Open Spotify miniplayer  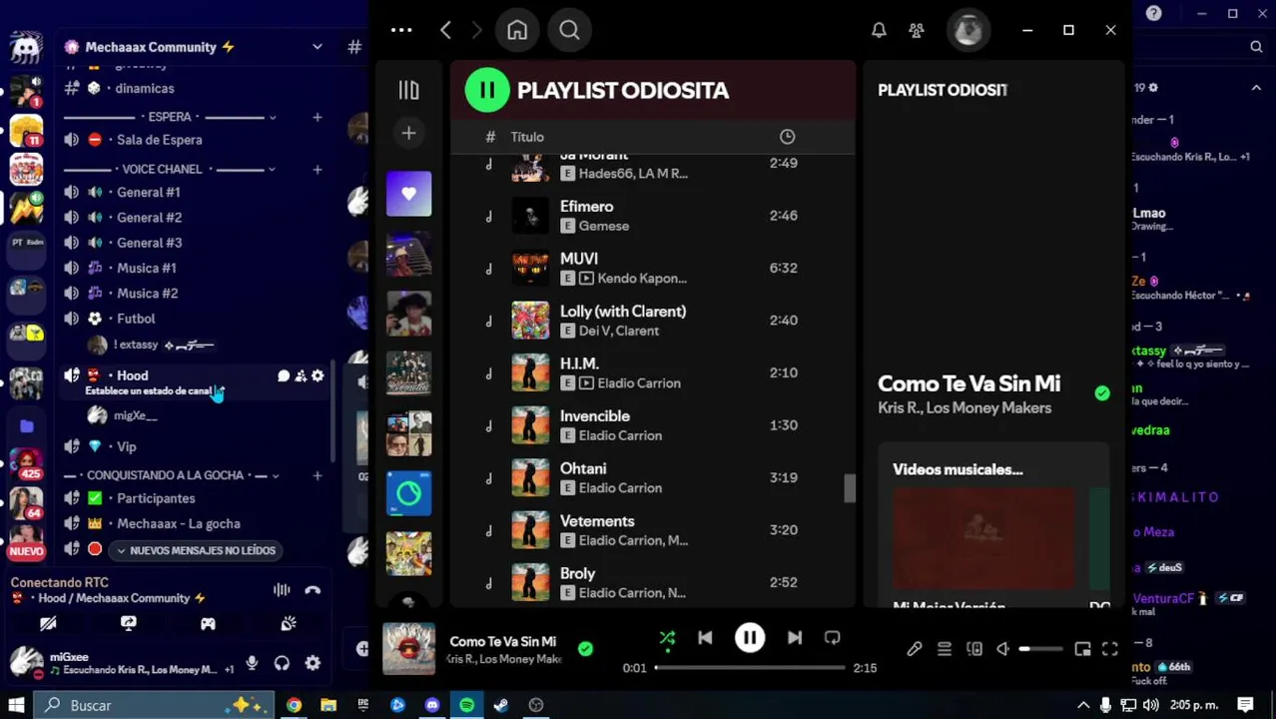tap(1082, 649)
